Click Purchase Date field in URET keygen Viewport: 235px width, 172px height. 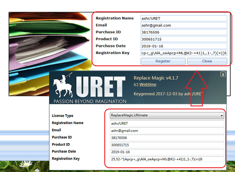(x=167, y=152)
